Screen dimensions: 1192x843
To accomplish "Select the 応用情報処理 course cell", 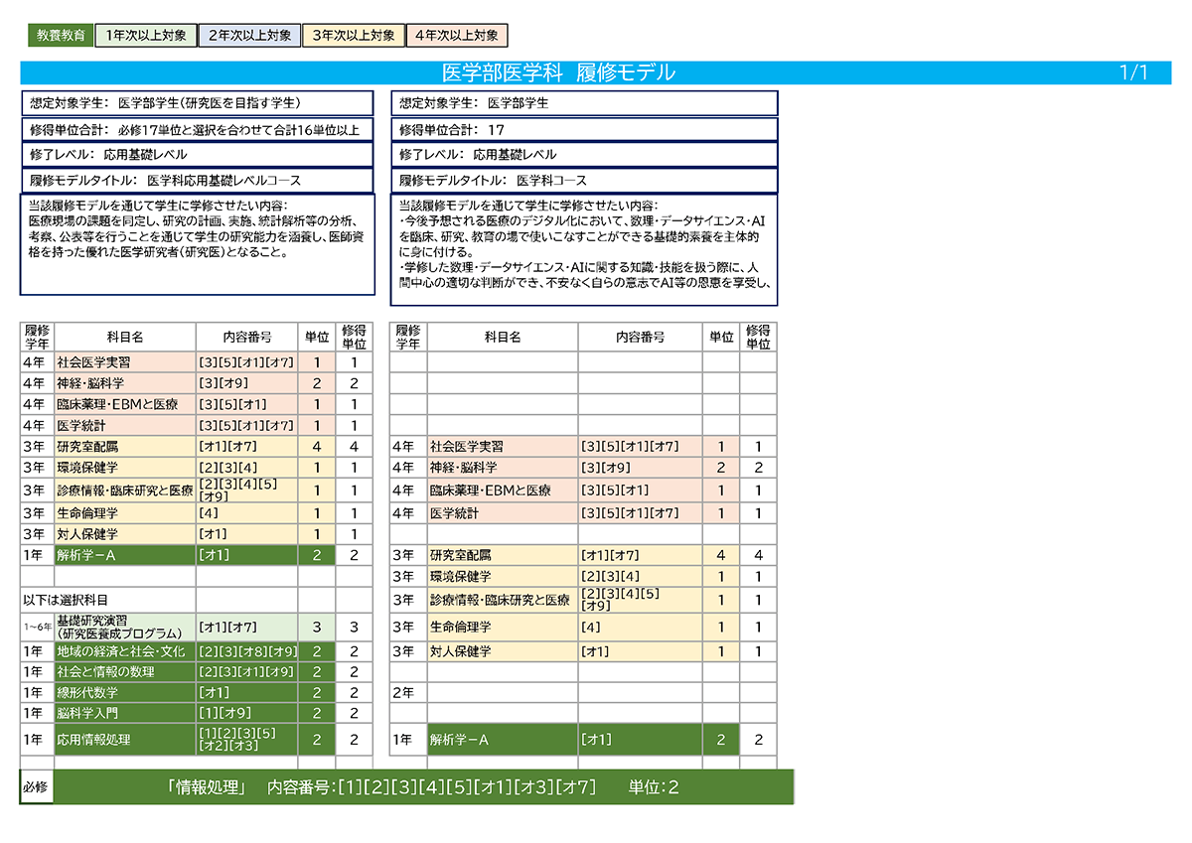I will click(125, 740).
